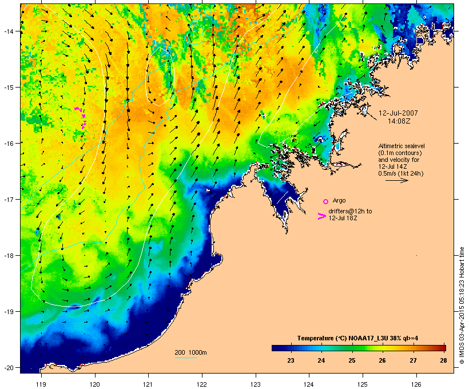469x389 pixels.
Task: Click the Argo legend text
Action: click(339, 200)
